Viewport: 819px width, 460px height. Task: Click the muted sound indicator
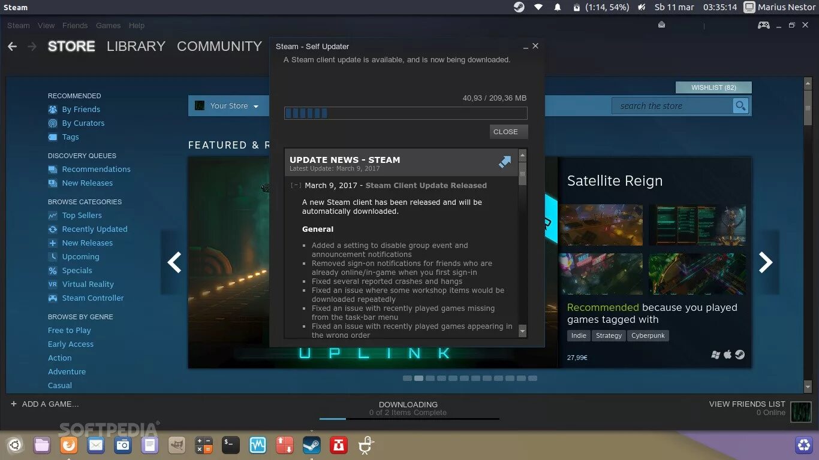click(642, 7)
